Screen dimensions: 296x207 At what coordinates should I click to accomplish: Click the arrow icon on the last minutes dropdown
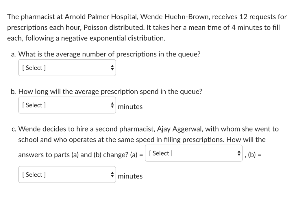click(x=112, y=175)
